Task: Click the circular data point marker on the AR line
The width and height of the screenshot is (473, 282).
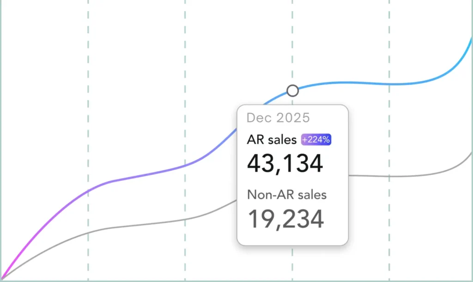Action: pyautogui.click(x=292, y=91)
